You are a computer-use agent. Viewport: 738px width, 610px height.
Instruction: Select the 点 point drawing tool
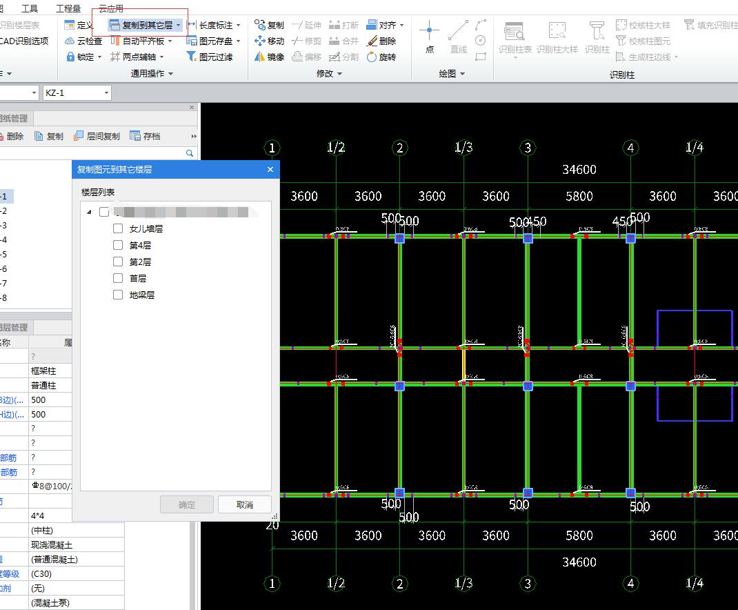pyautogui.click(x=429, y=37)
